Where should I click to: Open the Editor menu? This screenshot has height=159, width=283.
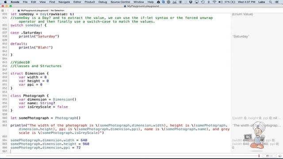point(77,2)
